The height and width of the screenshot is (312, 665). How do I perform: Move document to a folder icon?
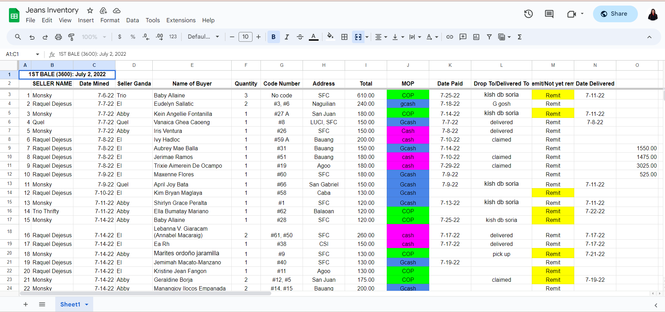103,10
